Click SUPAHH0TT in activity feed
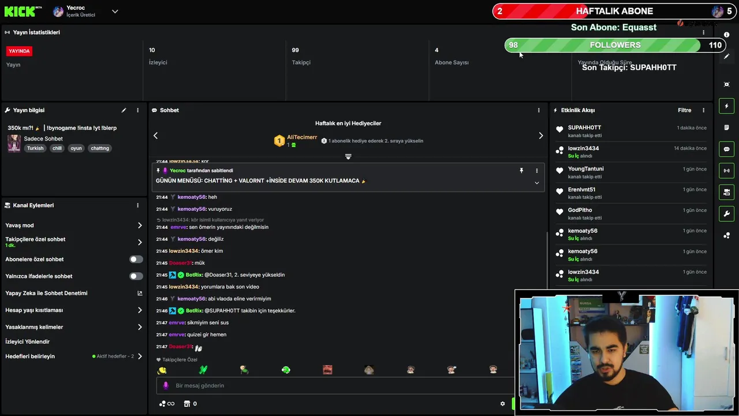Viewport: 739px width, 416px height. click(584, 128)
